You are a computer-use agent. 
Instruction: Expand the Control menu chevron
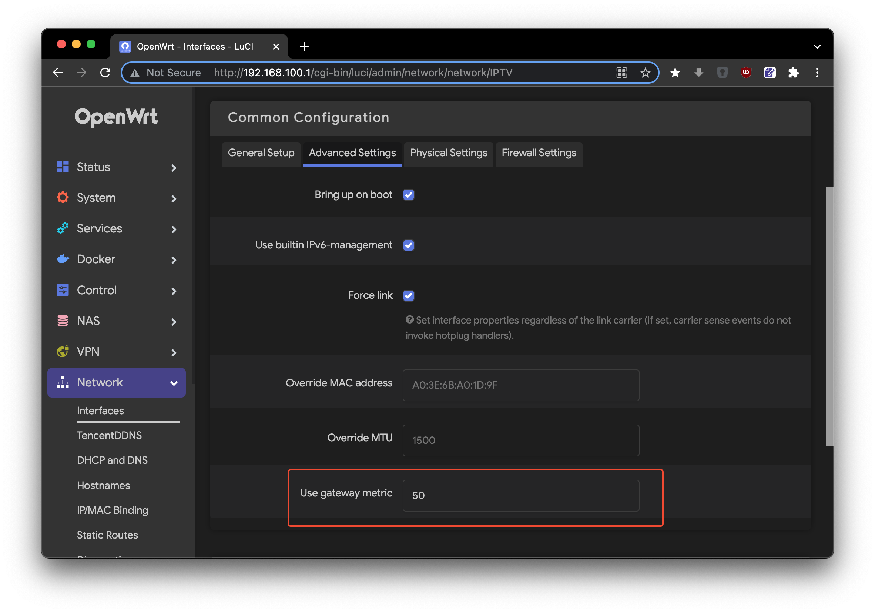pos(174,291)
